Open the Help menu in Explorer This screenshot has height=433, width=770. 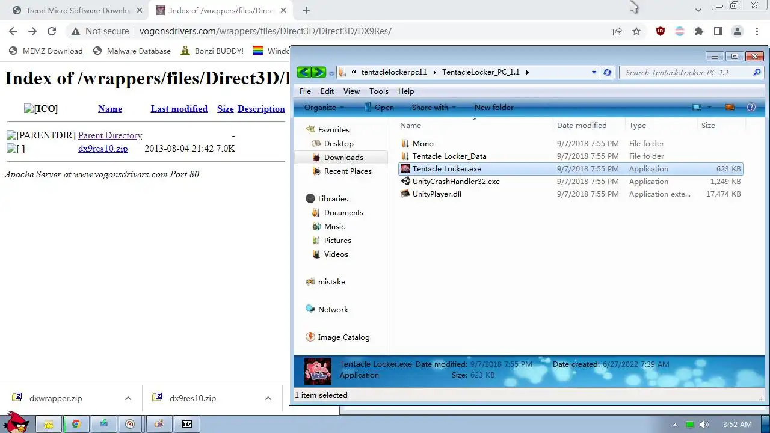[406, 91]
